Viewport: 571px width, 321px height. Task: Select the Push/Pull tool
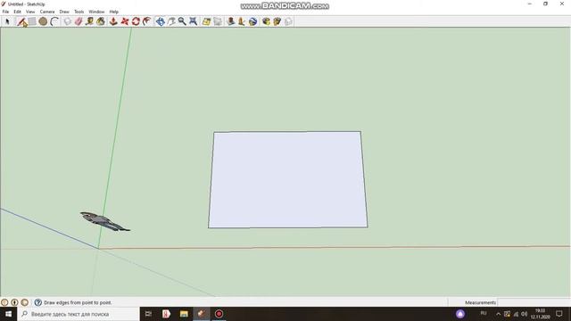coord(113,21)
